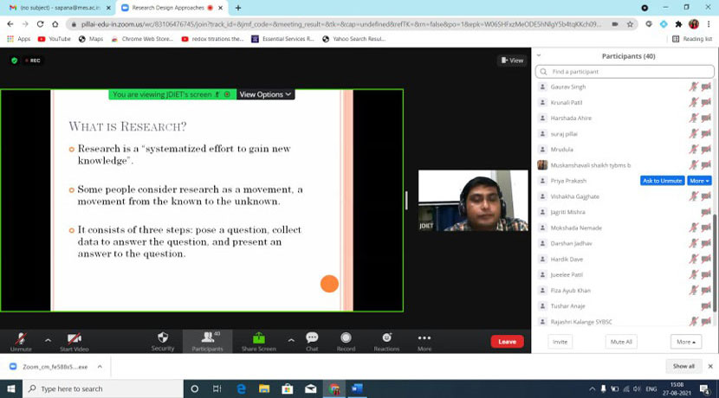The height and width of the screenshot is (398, 719).
Task: Open the Reactions emoji menu
Action: 386,338
